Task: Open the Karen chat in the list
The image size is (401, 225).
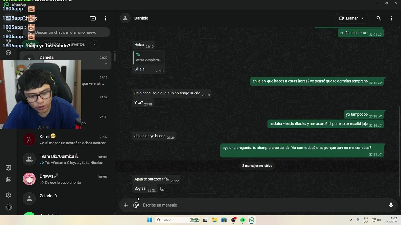Action: click(x=65, y=139)
